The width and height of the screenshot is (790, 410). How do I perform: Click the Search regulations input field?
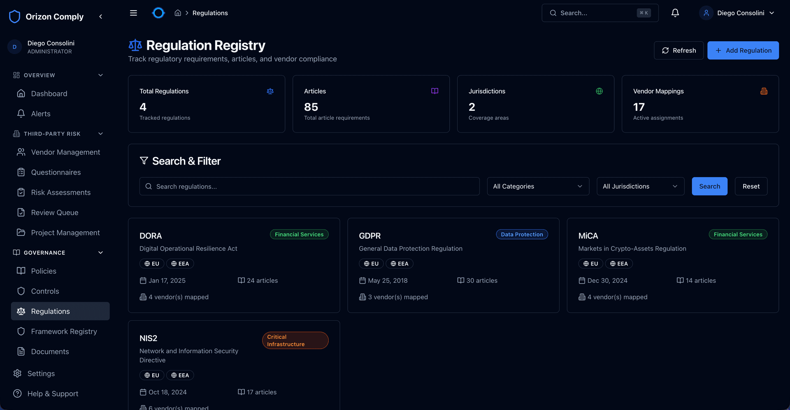[309, 186]
